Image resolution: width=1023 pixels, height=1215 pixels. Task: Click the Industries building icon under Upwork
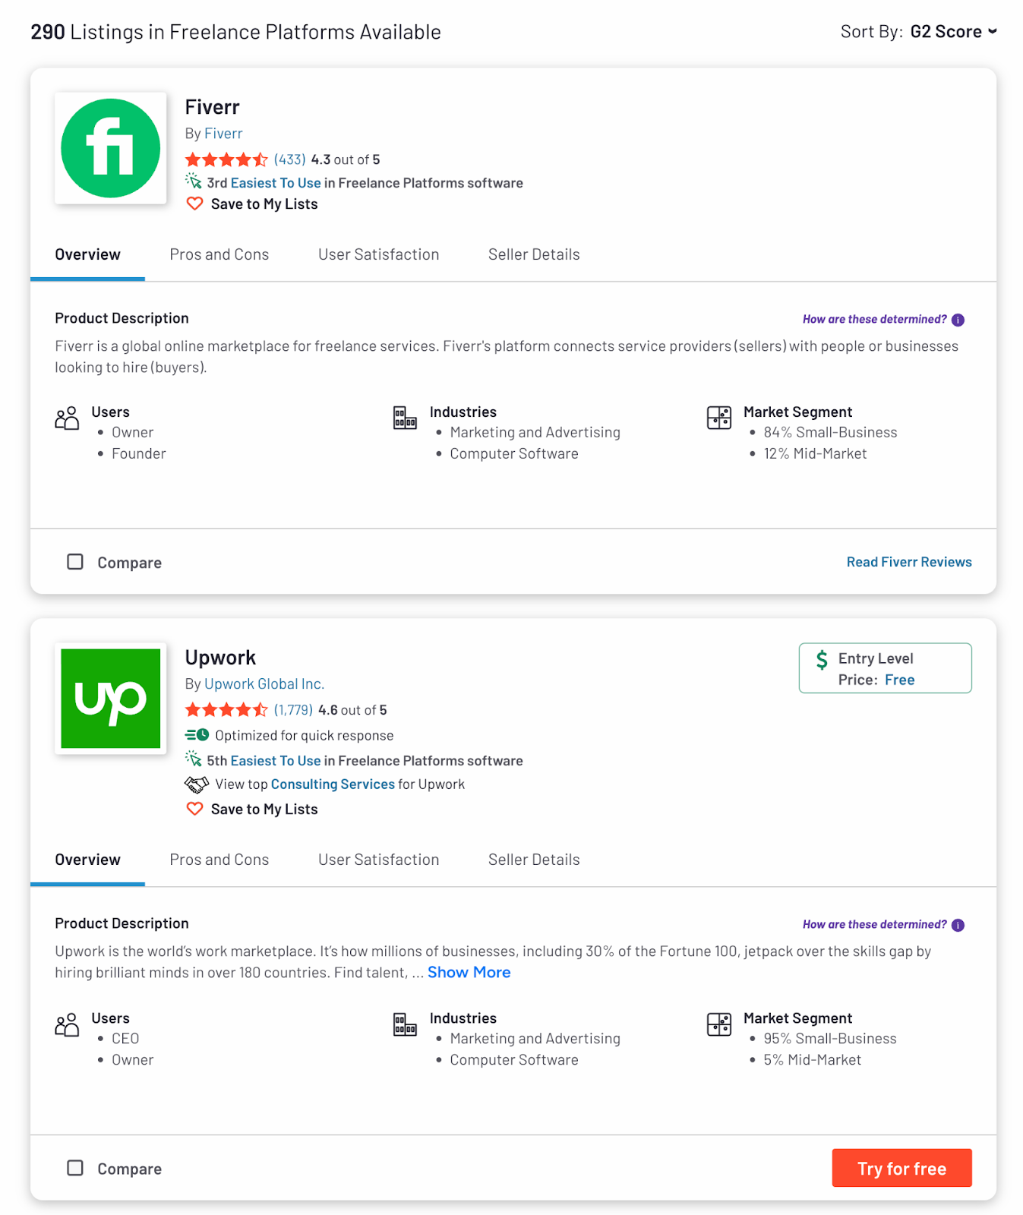[x=404, y=1024]
